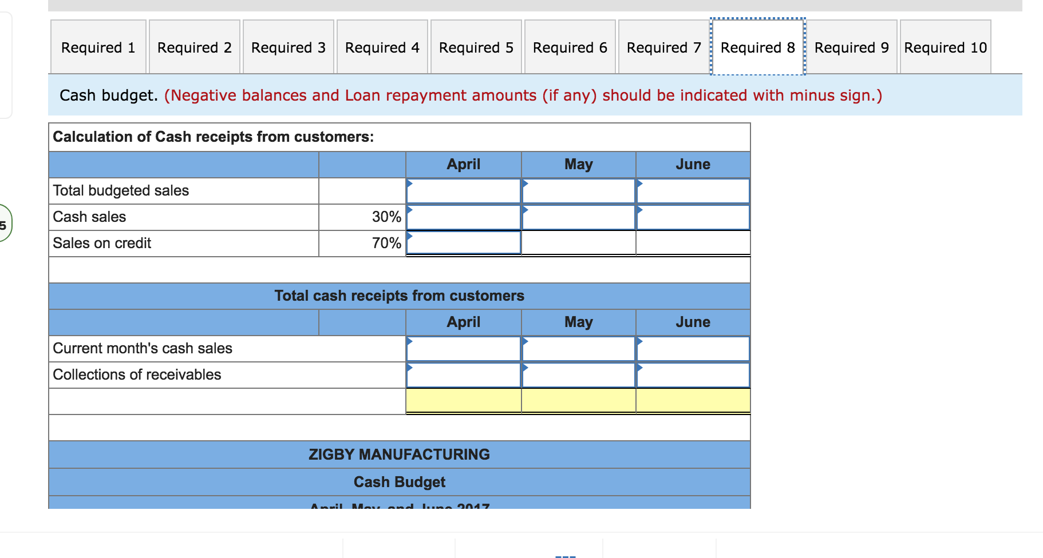Open the Required 6 tab
This screenshot has width=1043, height=558.
point(570,47)
